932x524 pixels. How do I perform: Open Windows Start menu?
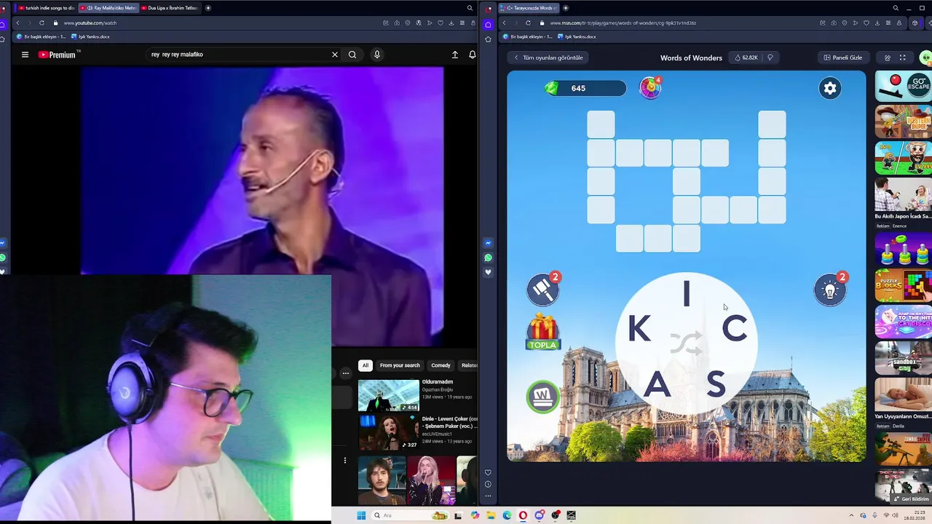click(x=361, y=515)
